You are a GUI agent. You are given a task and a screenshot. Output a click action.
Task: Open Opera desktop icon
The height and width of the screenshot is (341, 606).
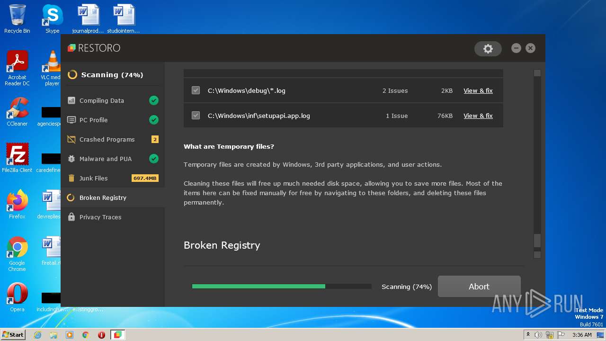coord(17,297)
